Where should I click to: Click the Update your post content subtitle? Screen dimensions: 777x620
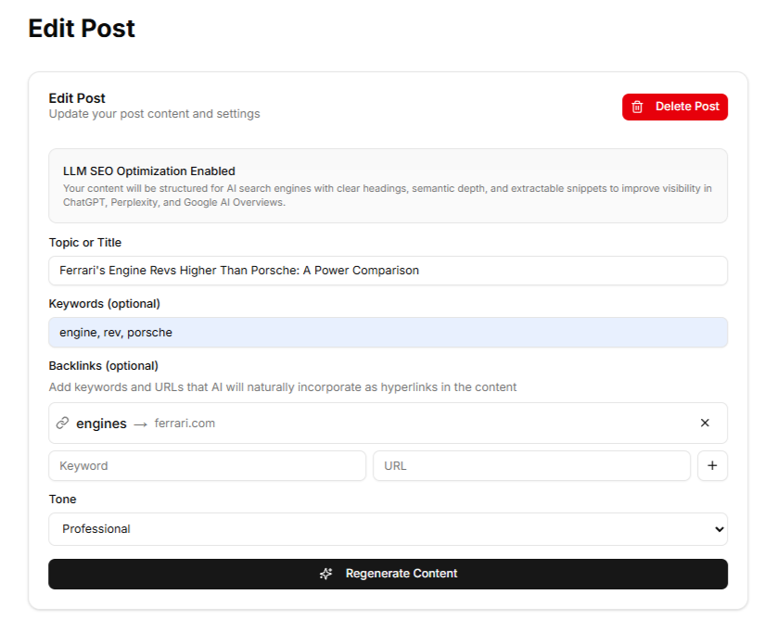pyautogui.click(x=154, y=114)
